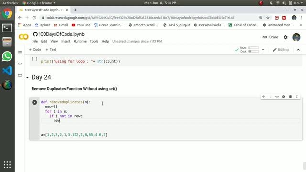Viewport: 306px width, 172px height.
Task: Open files sidebar folder icon
Action: click(x=20, y=75)
